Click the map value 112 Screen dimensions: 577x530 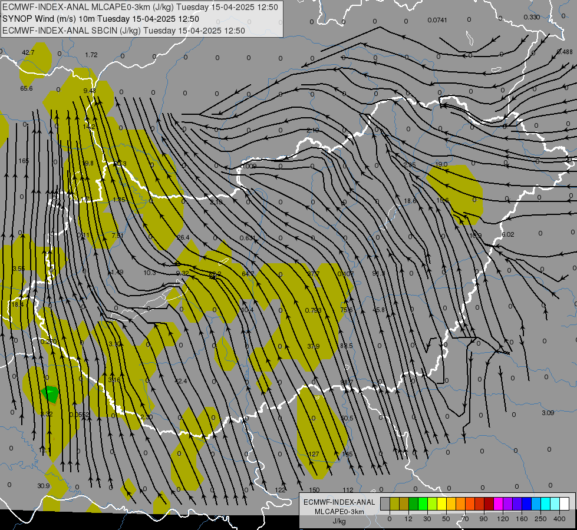coord(348,490)
